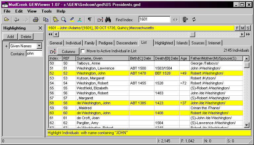Click the paragraph mark toolbar icon
The image size is (254, 145).
90,20
